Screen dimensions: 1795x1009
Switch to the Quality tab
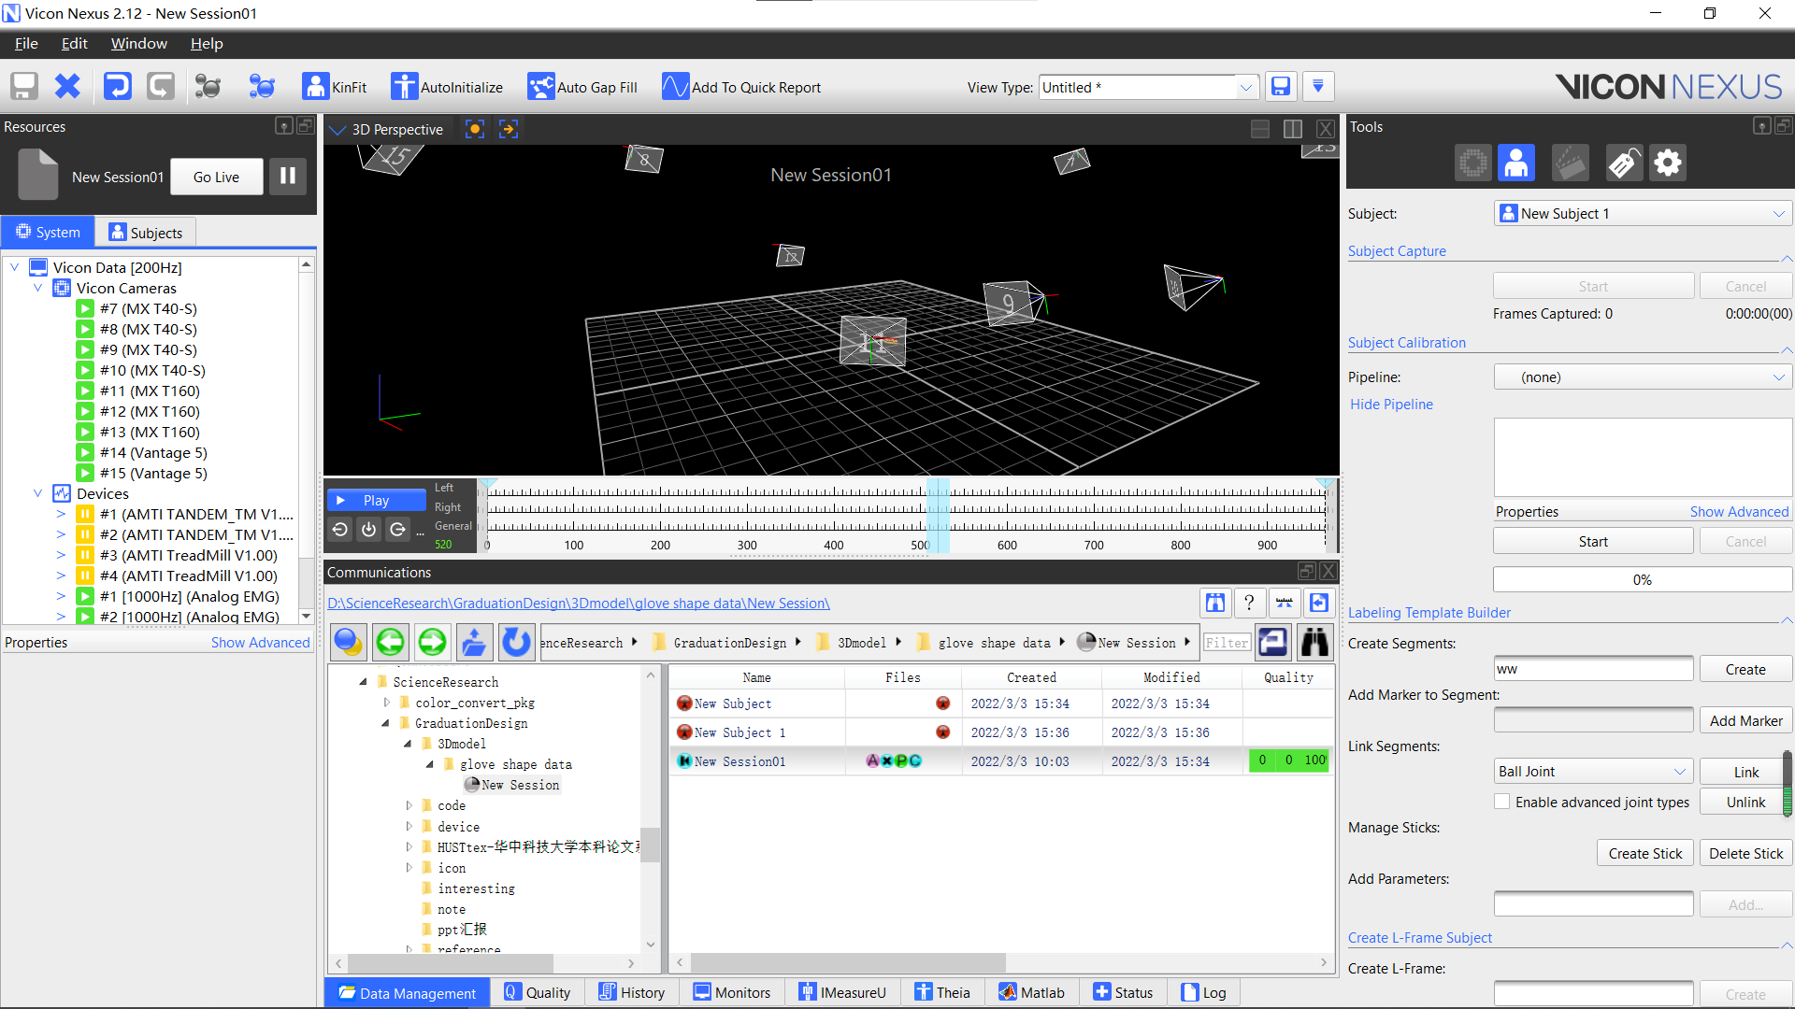pos(538,992)
